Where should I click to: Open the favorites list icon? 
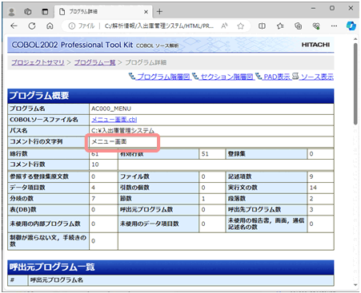(280, 26)
